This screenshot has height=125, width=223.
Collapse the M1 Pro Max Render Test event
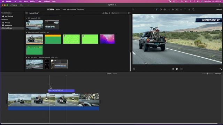(26, 58)
